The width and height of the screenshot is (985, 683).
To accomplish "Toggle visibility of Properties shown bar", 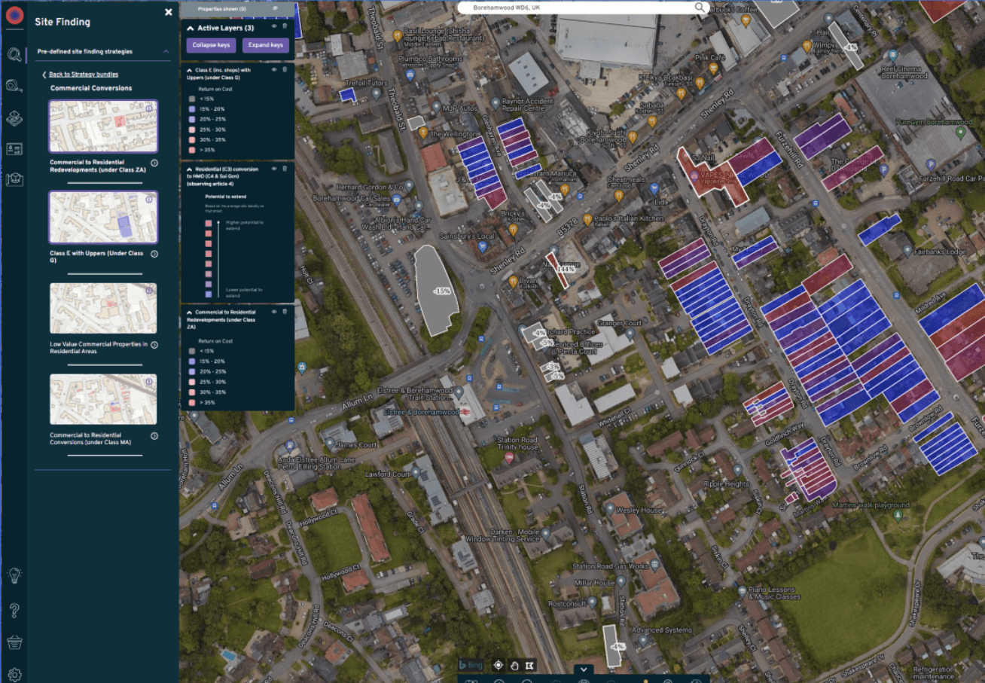I will 276,8.
